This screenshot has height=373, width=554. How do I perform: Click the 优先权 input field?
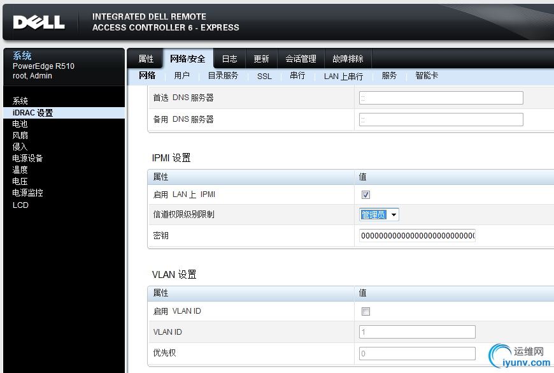pos(417,353)
